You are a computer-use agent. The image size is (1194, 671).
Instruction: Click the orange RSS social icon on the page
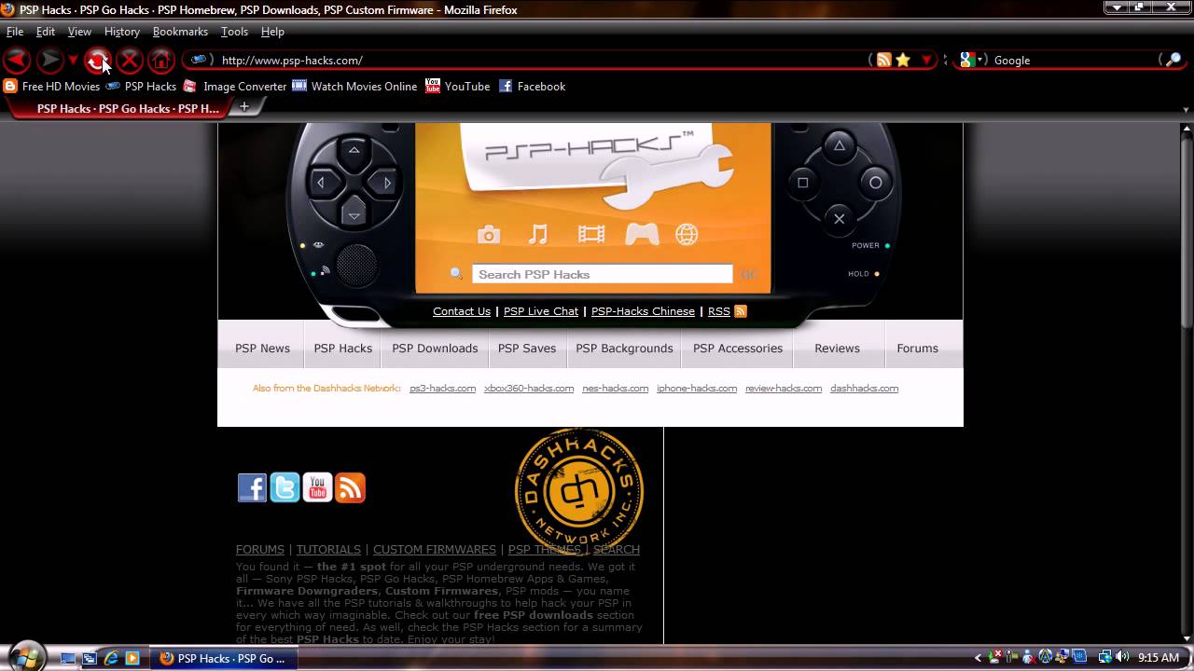point(350,487)
